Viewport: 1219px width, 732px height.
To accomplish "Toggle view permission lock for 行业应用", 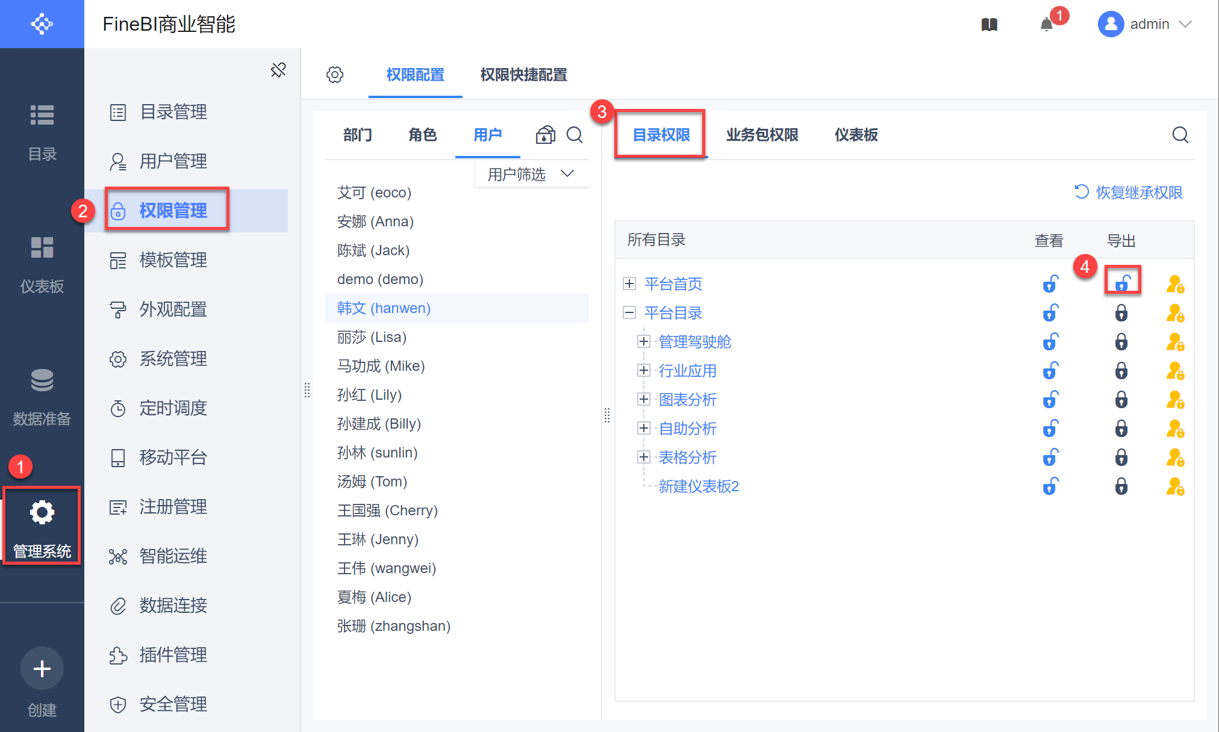I will [x=1050, y=371].
